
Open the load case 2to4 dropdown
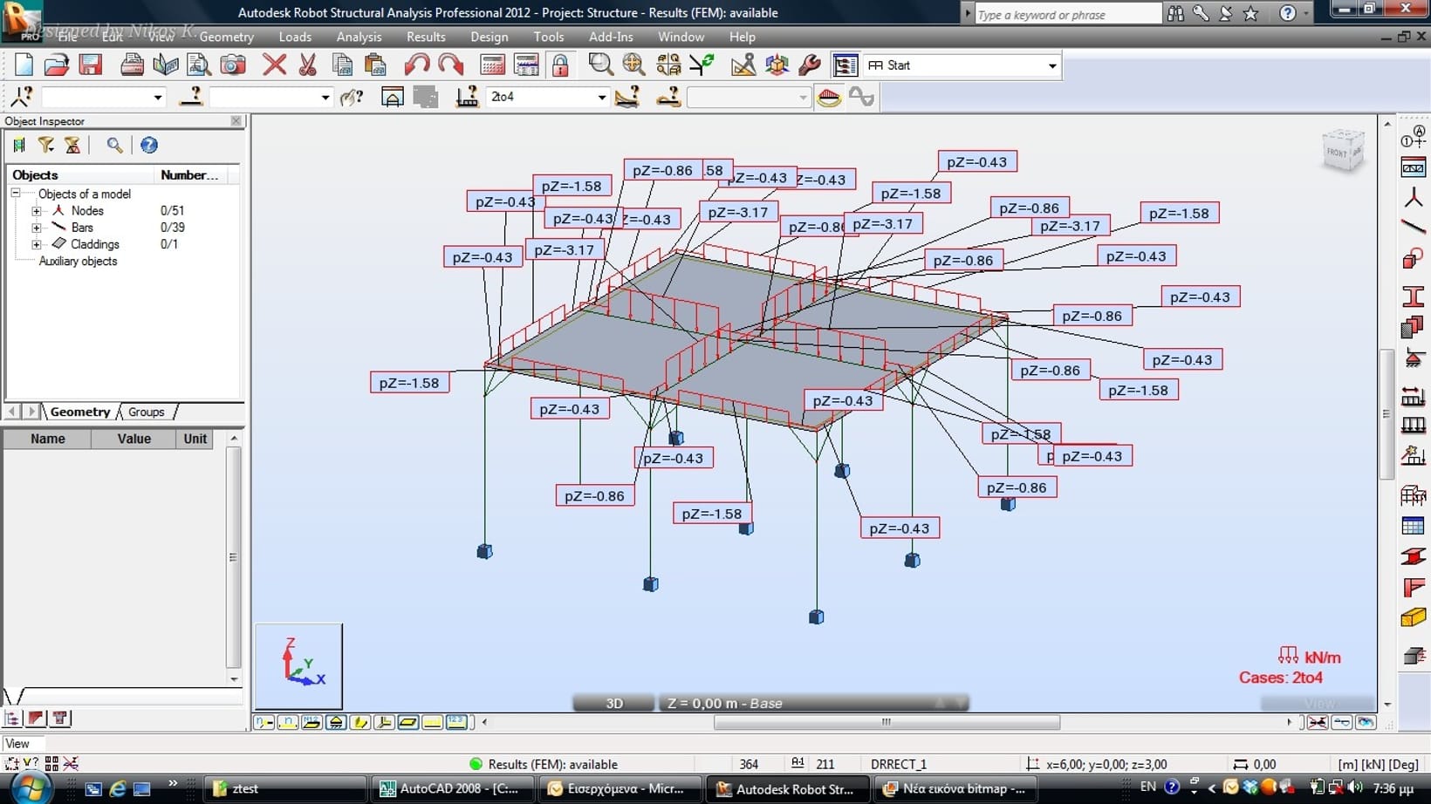pyautogui.click(x=601, y=97)
